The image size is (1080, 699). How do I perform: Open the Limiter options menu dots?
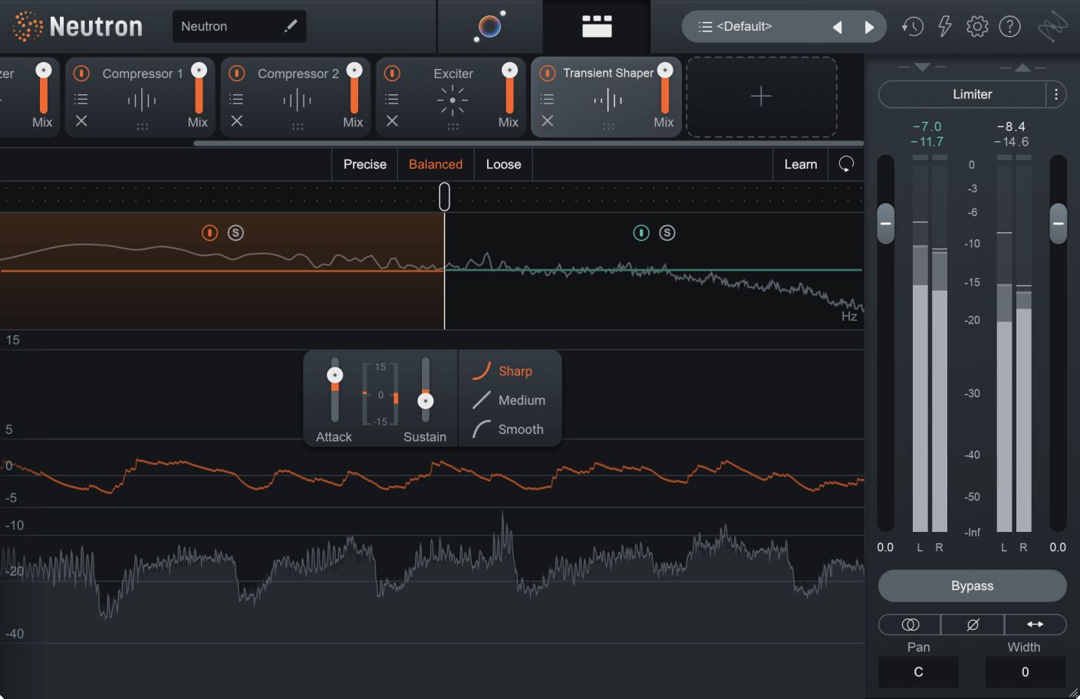click(1056, 94)
